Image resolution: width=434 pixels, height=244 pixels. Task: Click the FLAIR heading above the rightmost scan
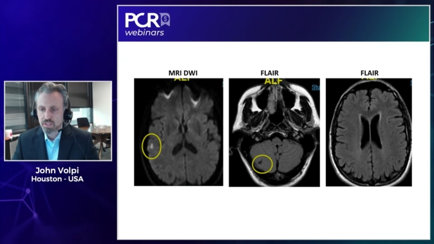370,73
